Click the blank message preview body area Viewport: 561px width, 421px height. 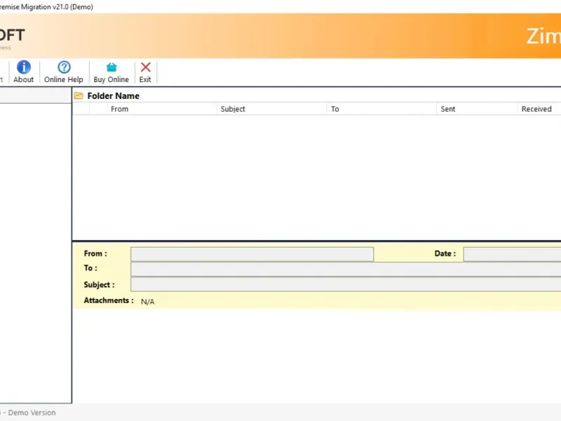pyautogui.click(x=317, y=356)
